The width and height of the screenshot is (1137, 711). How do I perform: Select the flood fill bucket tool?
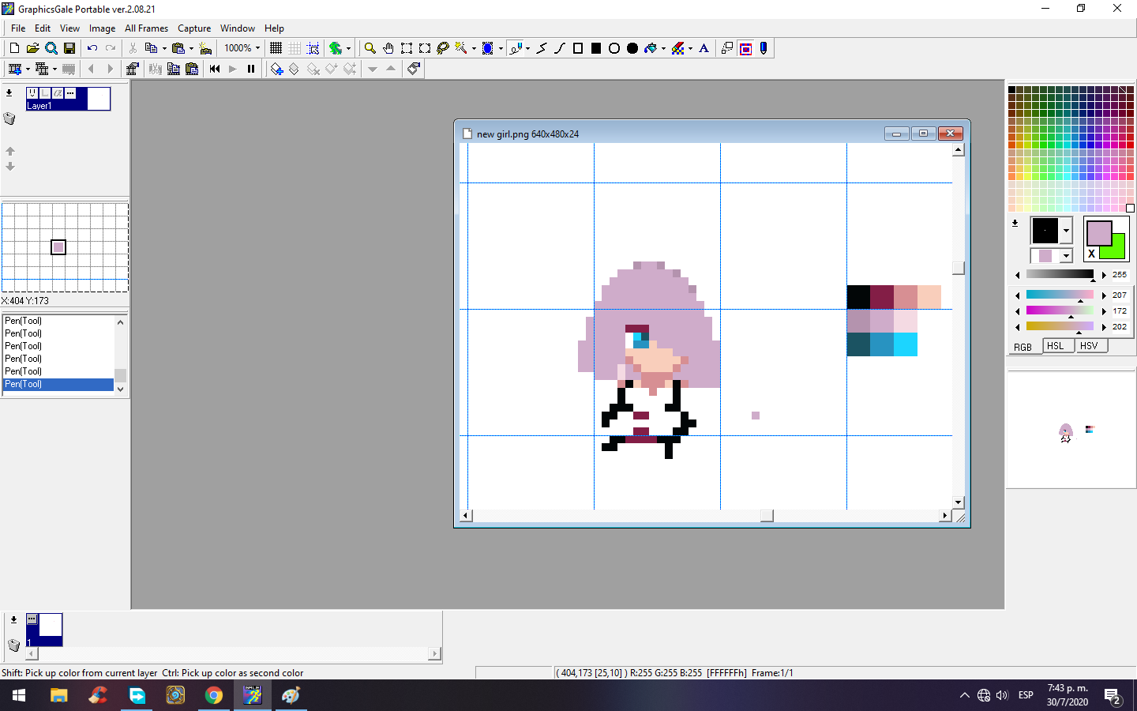click(x=651, y=48)
